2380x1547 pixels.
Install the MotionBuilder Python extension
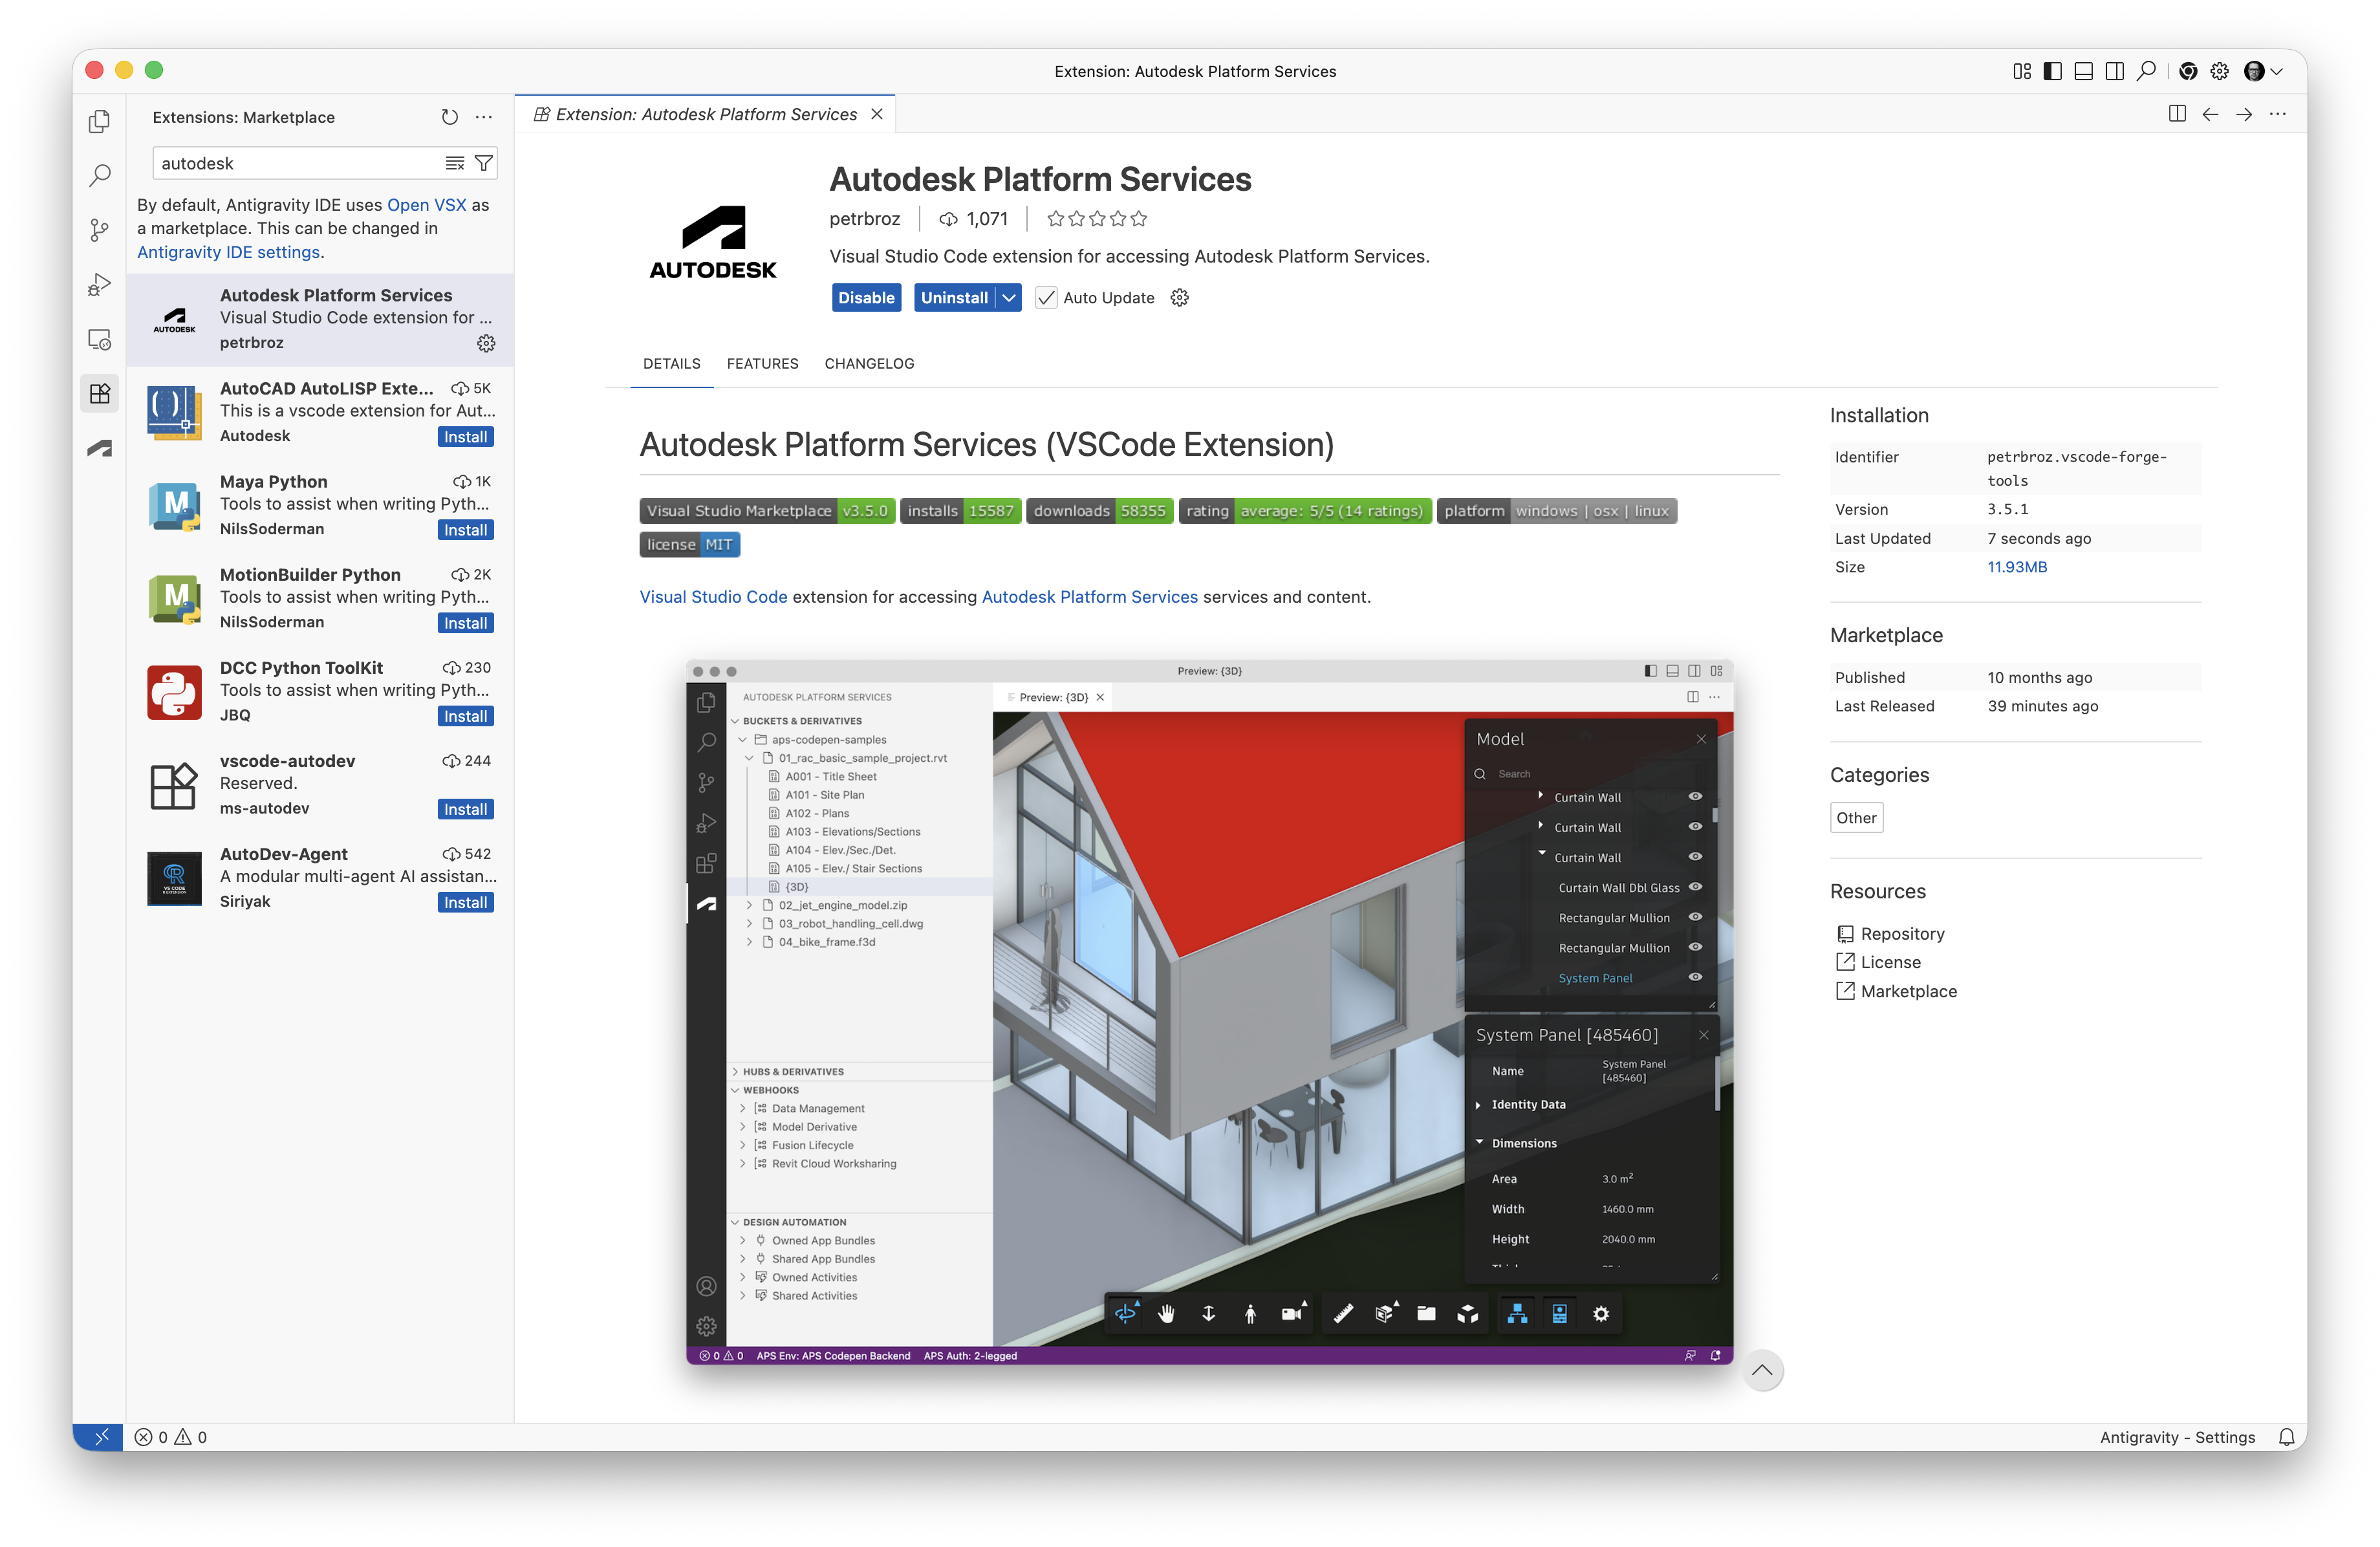point(466,623)
